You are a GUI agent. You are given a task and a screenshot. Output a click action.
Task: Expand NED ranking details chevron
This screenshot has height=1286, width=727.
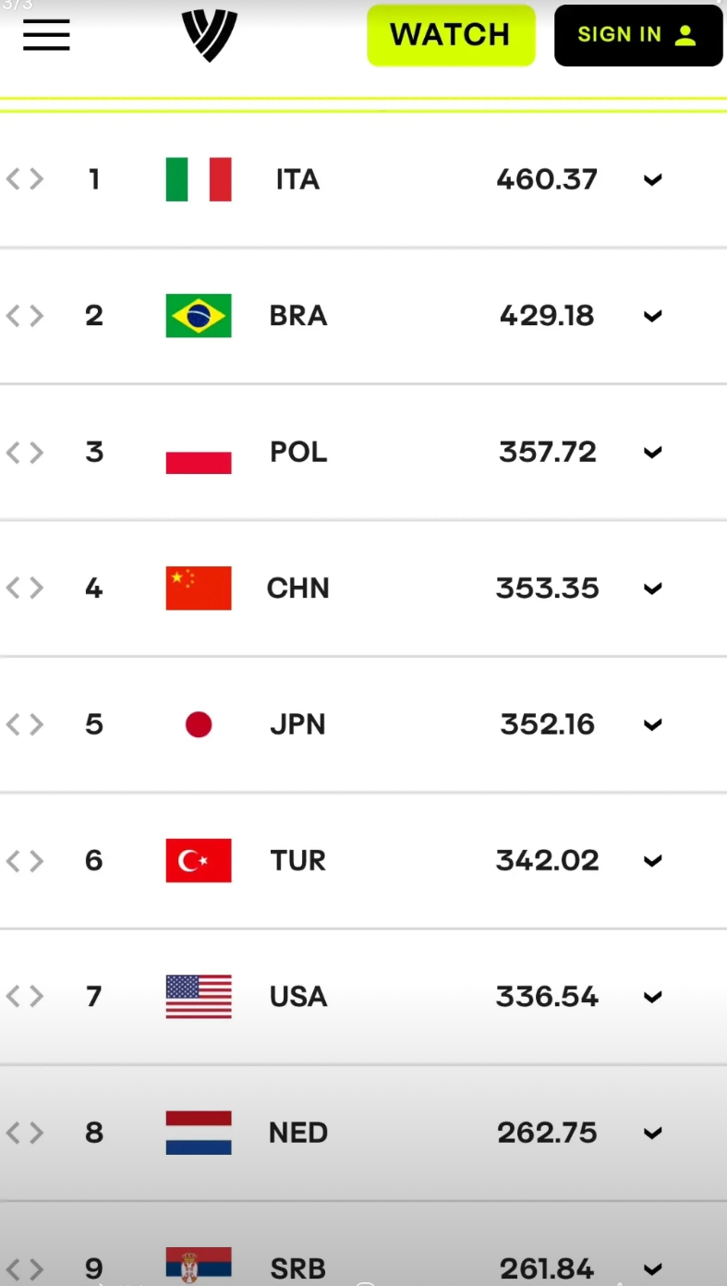click(x=653, y=1134)
